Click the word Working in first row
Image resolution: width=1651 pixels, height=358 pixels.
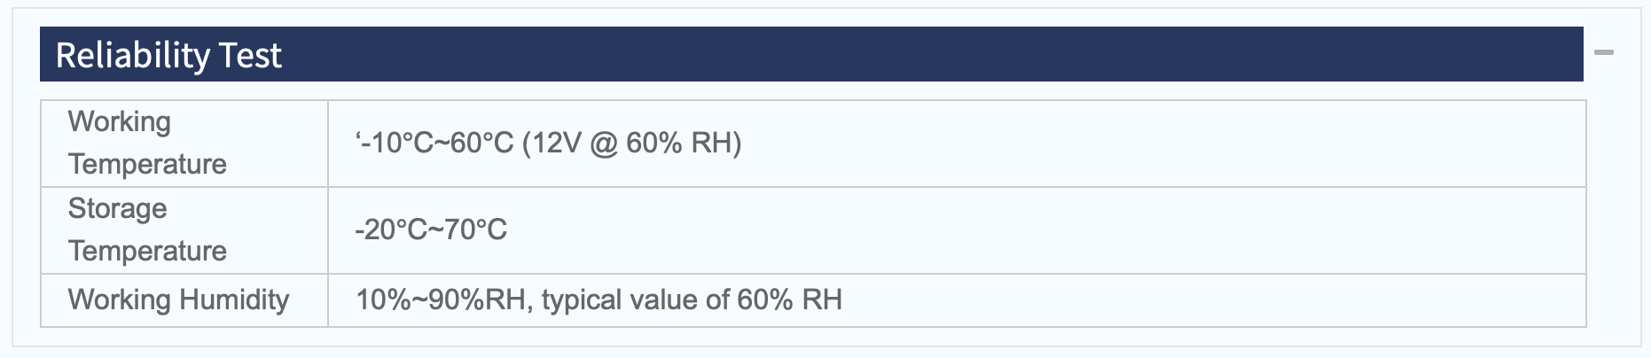(x=119, y=121)
